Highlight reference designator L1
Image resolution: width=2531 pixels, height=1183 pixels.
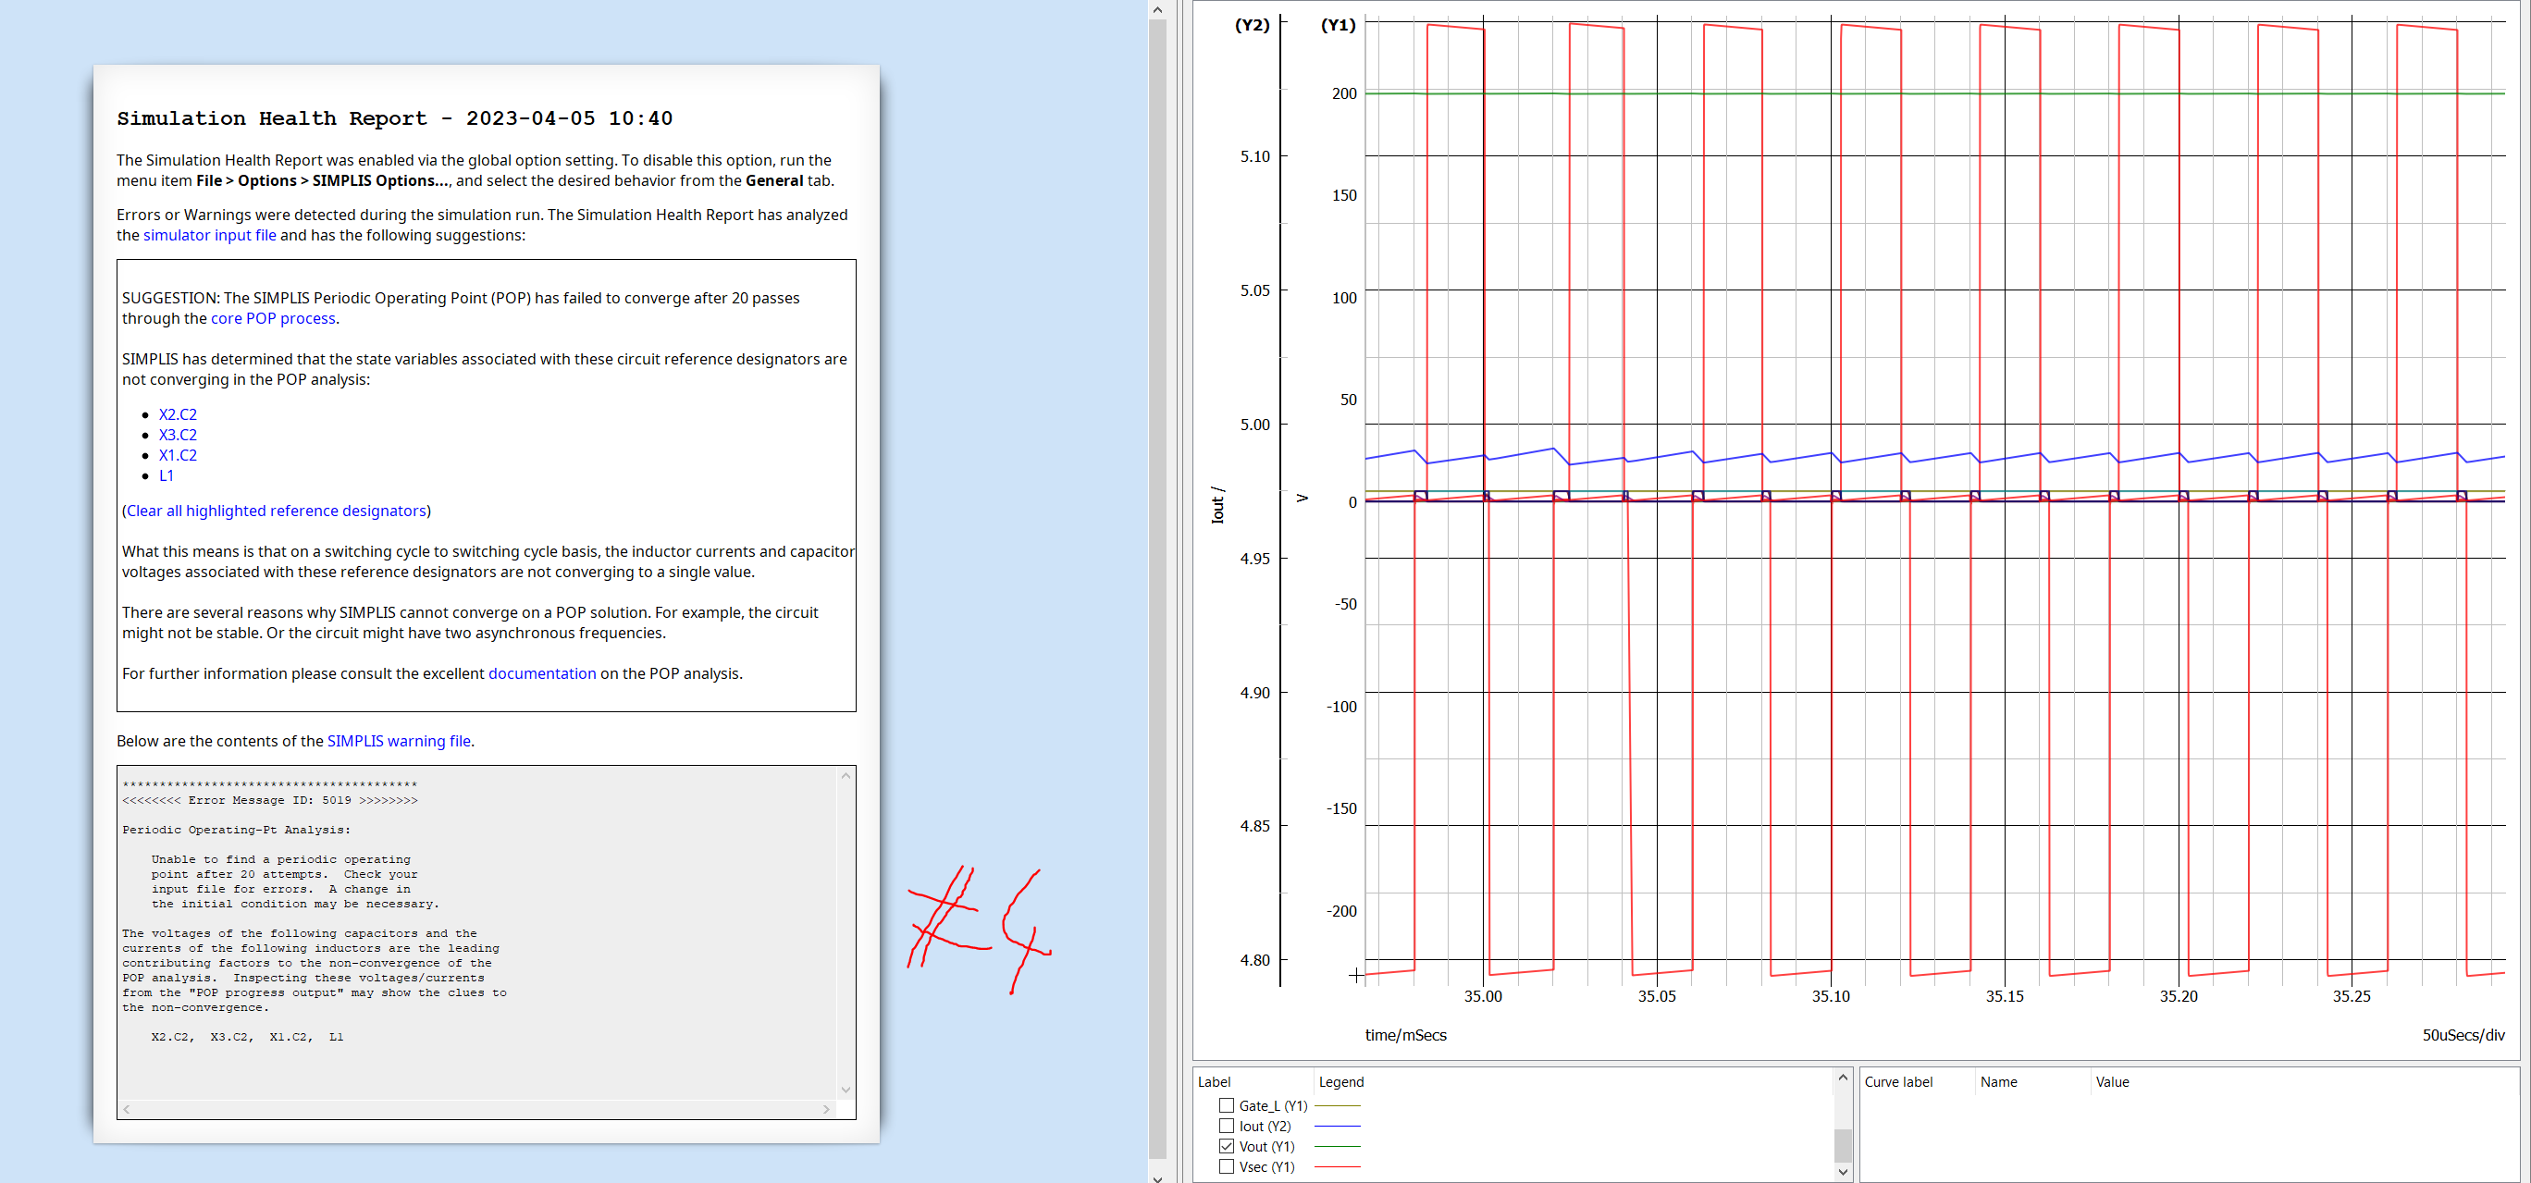166,475
